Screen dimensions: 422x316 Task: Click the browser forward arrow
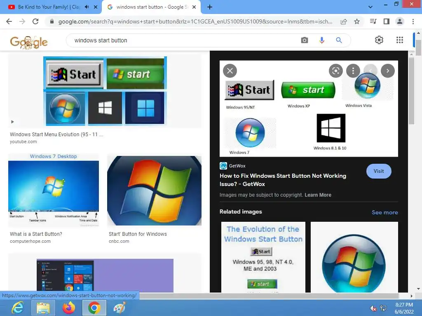tap(22, 21)
